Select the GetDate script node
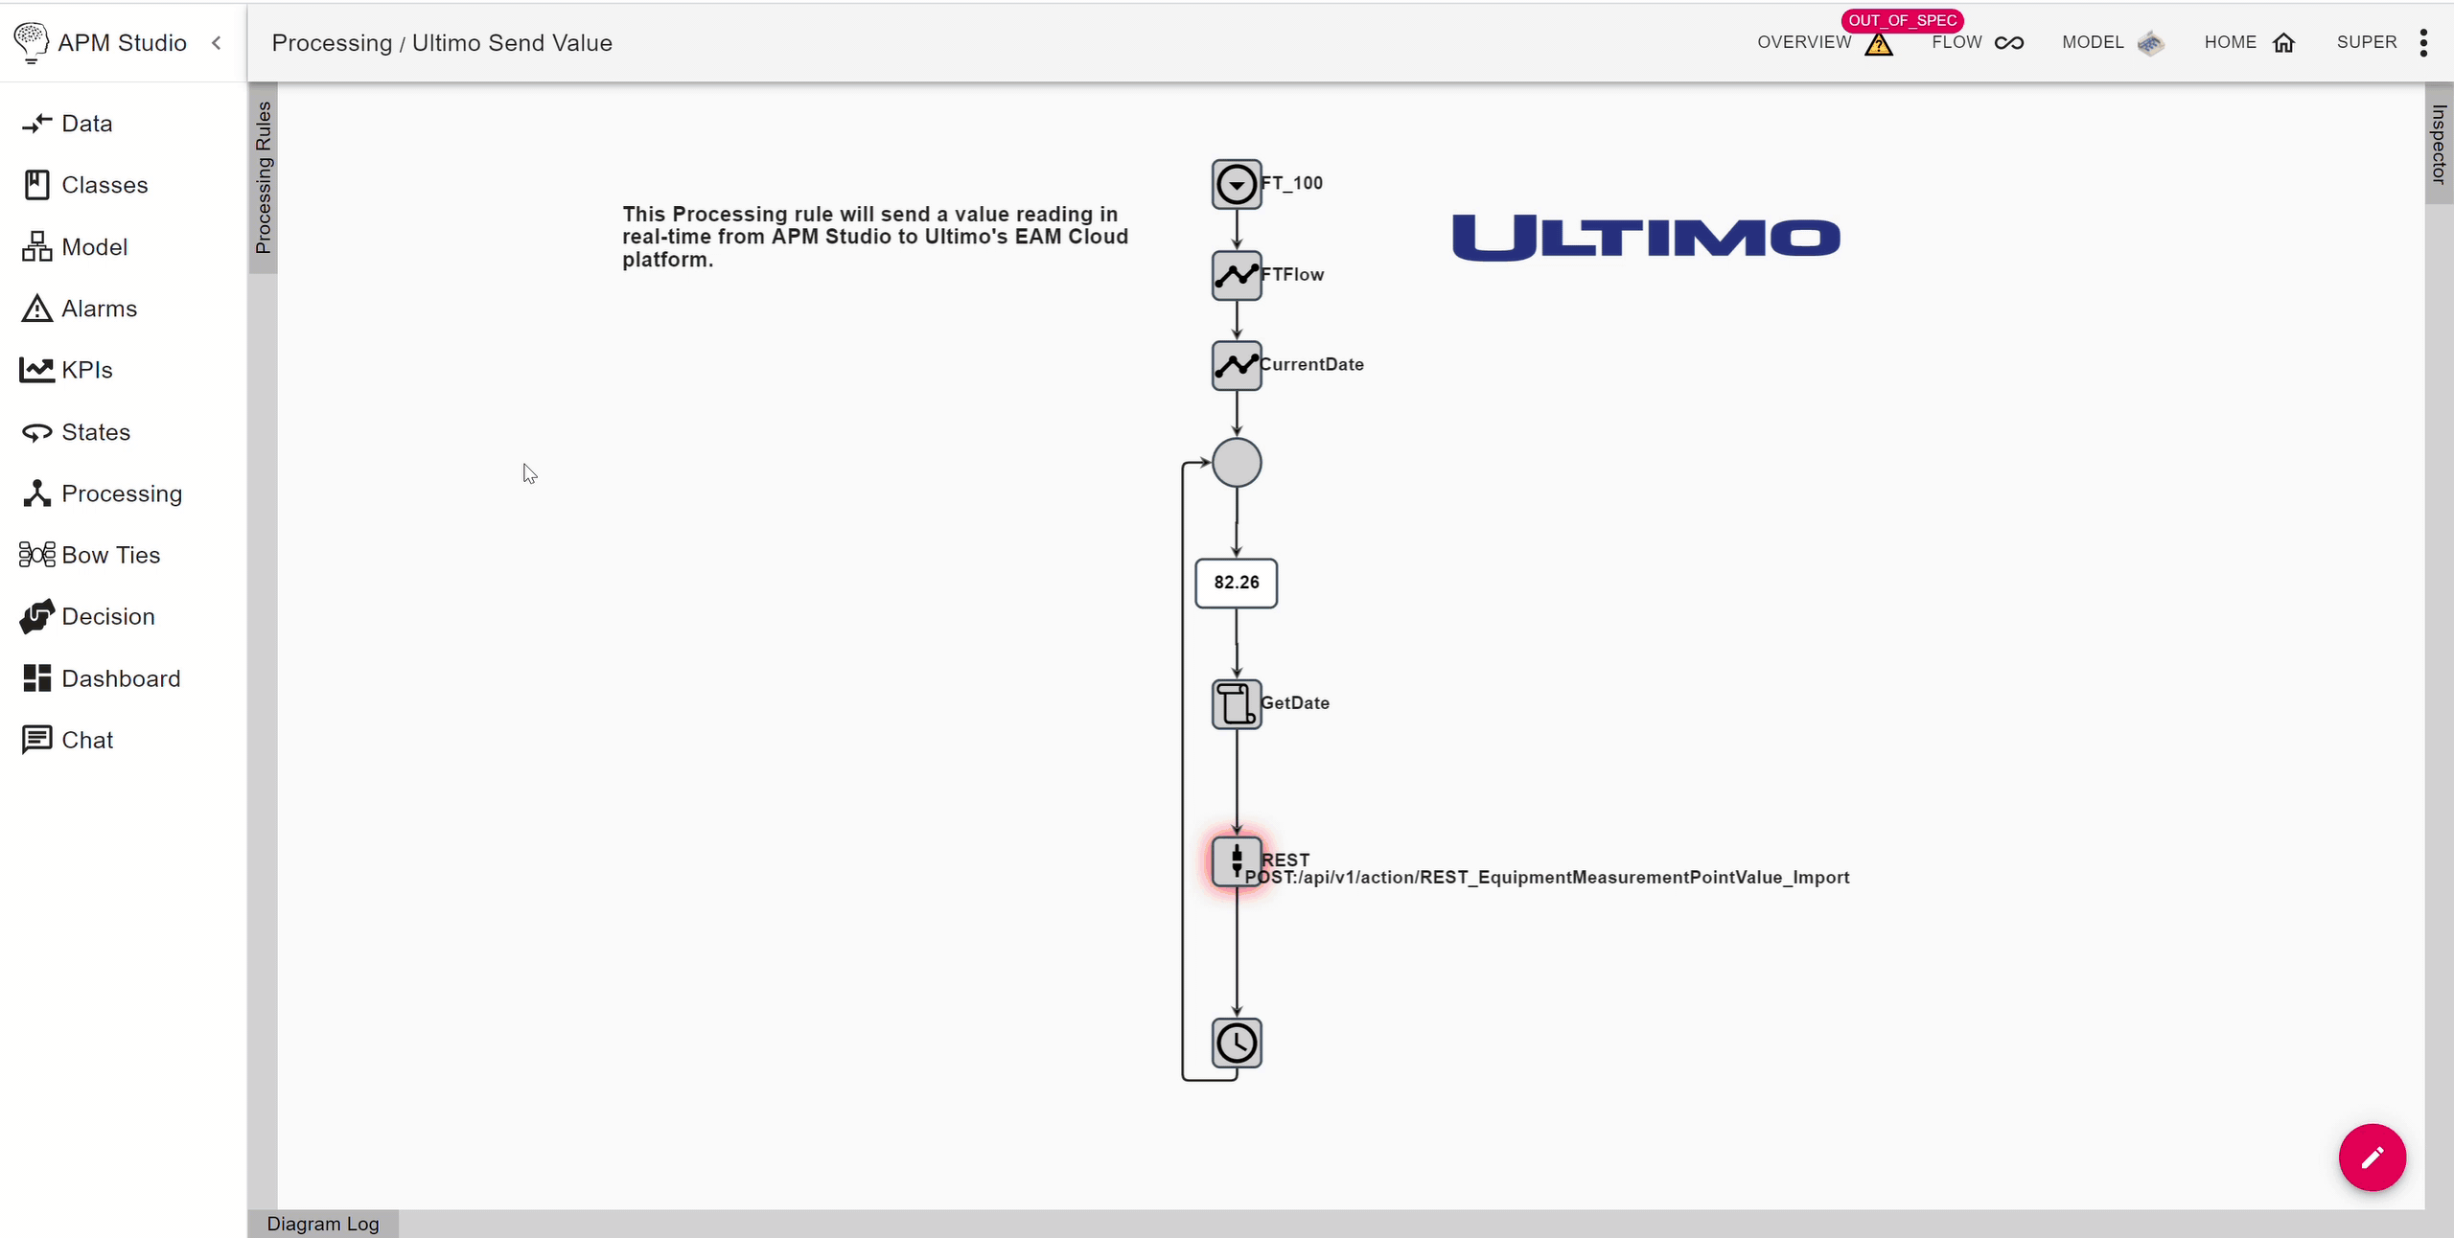The height and width of the screenshot is (1238, 2454). pyautogui.click(x=1237, y=704)
